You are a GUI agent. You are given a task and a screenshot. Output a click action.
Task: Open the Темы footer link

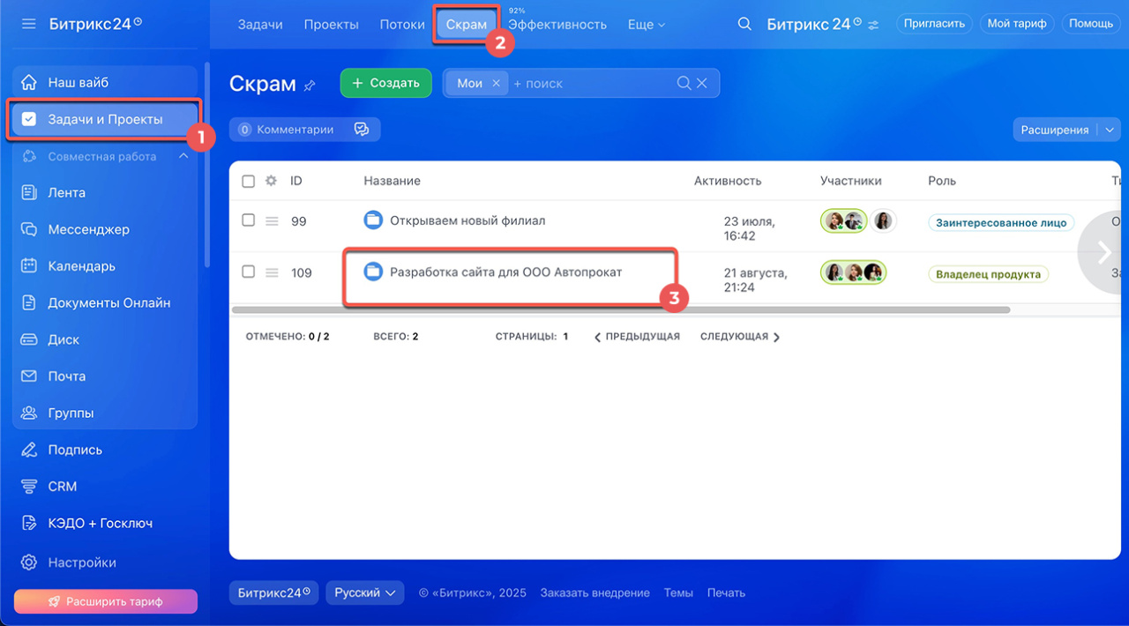(x=678, y=592)
